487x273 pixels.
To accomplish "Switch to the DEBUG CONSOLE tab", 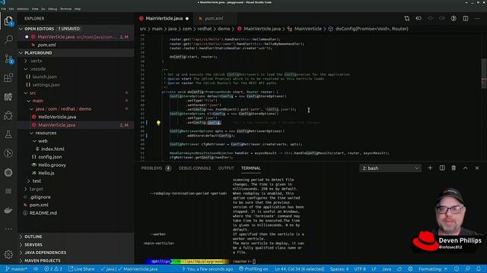I will tap(195, 168).
